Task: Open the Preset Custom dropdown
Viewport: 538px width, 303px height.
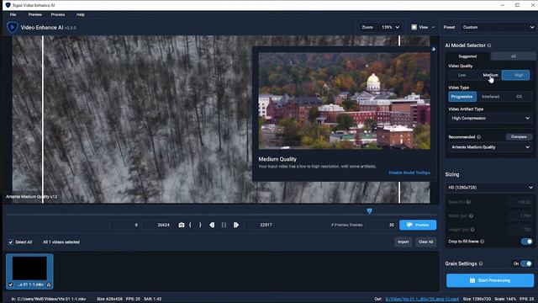Action: 498,27
